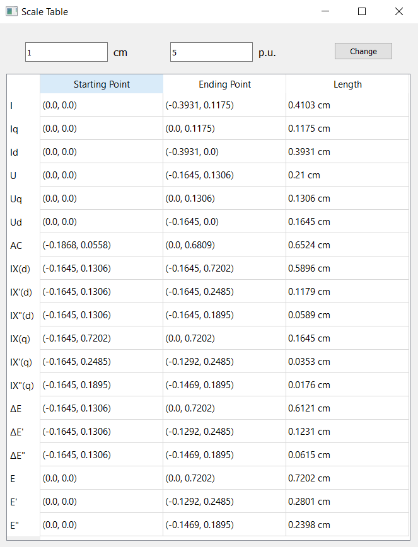Select the E' row header
Screen dimensions: 418x547
[x=23, y=502]
